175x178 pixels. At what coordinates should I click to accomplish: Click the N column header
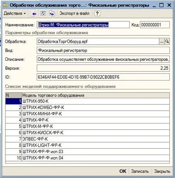13,95
